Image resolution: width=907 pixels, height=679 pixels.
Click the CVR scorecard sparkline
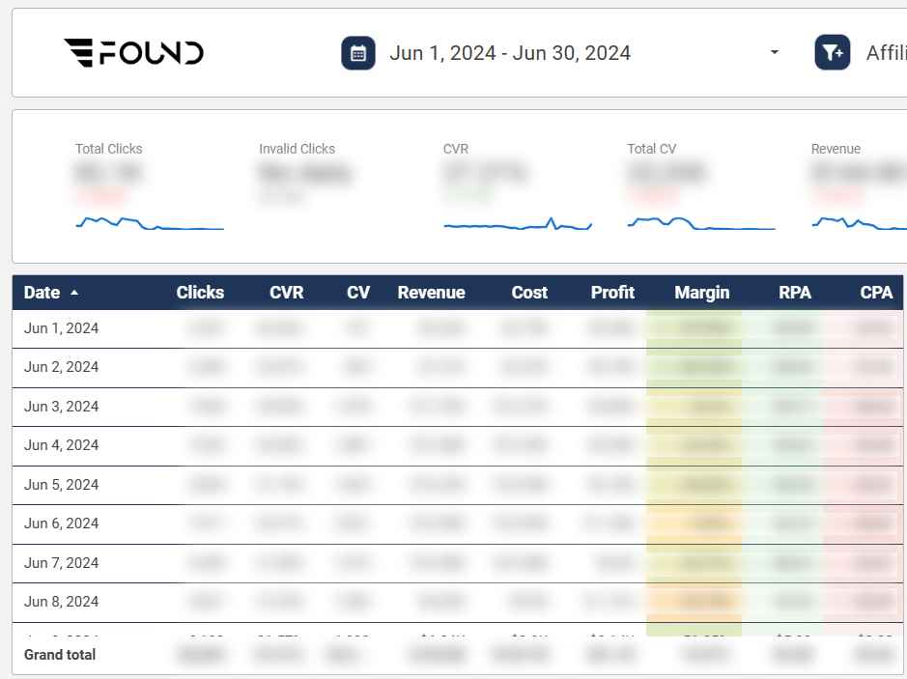[518, 226]
